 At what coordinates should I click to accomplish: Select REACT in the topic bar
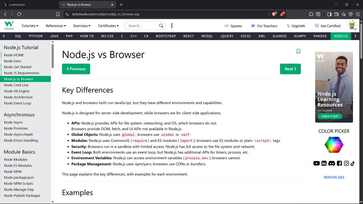pos(189,36)
